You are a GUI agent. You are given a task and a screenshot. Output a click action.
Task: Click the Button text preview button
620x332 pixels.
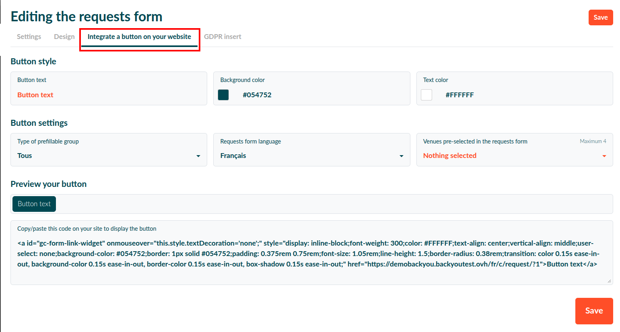[x=34, y=204]
